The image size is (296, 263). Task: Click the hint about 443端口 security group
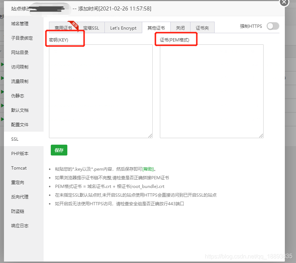click(119, 203)
